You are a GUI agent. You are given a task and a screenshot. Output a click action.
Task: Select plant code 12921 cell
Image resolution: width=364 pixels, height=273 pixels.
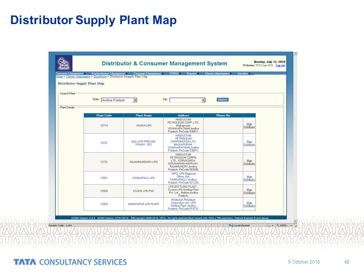pos(104,178)
